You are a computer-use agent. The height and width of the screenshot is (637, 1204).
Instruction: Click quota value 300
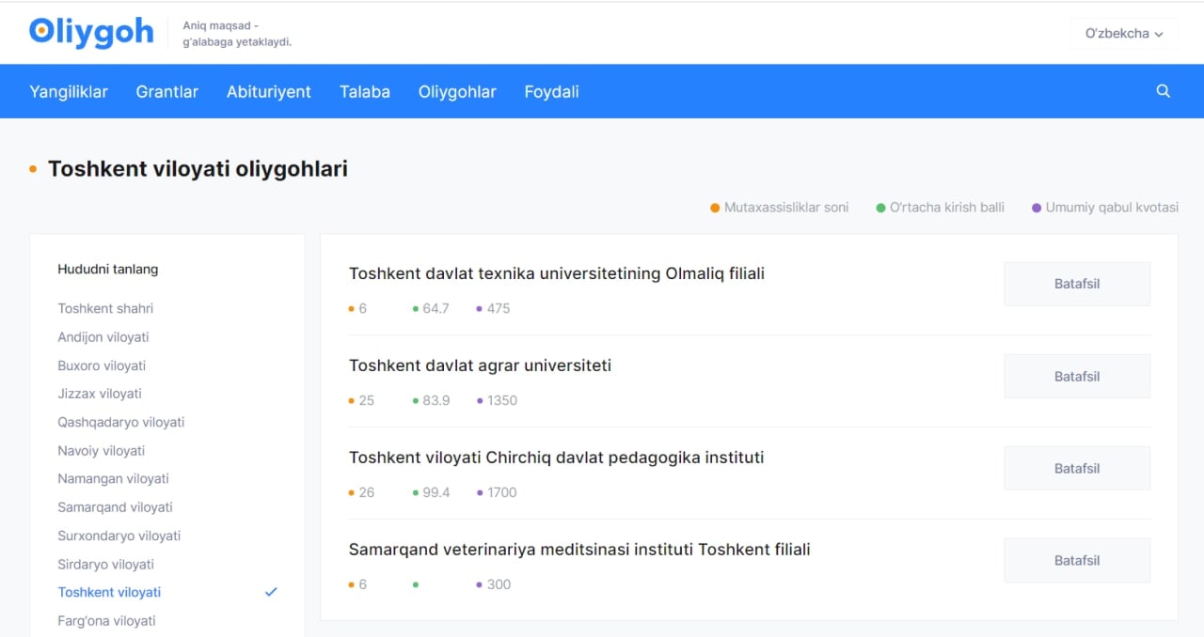pos(499,584)
